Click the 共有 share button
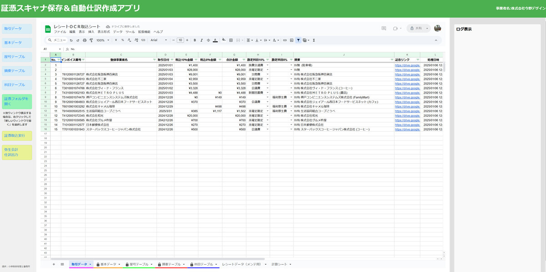The height and width of the screenshot is (272, 546). [418, 28]
